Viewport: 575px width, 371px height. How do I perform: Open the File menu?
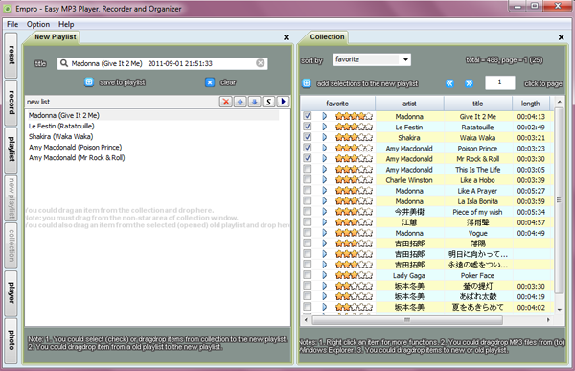coord(12,24)
